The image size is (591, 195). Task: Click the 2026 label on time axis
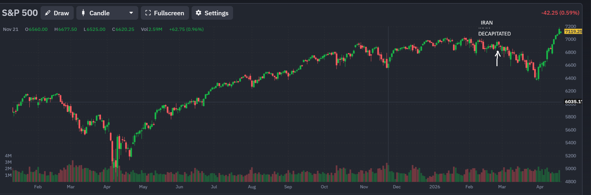[x=435, y=187]
